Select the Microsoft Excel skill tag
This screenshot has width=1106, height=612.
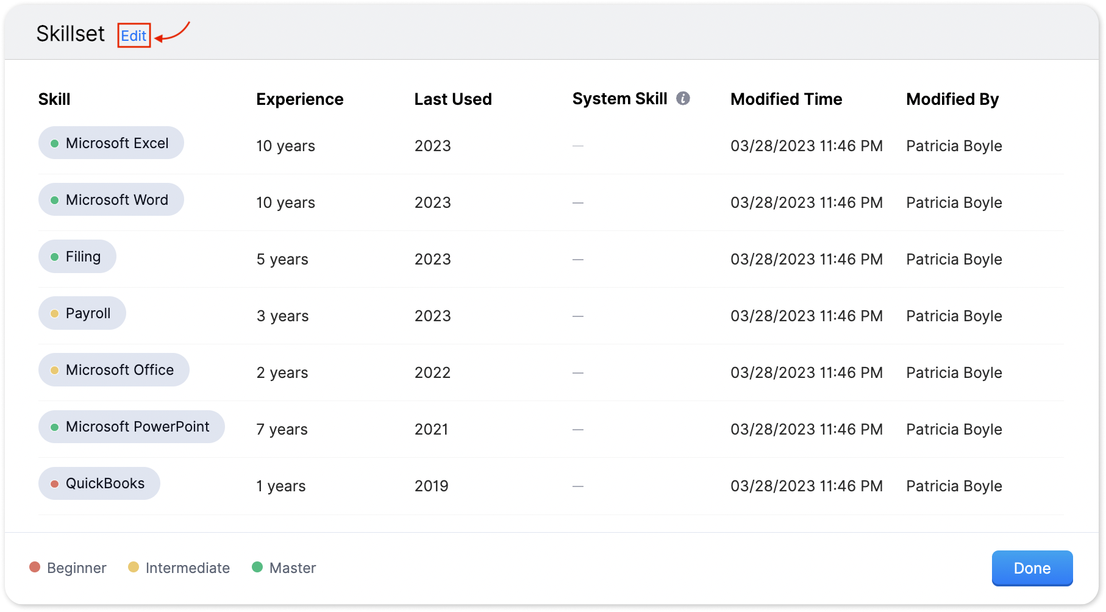[x=111, y=143]
